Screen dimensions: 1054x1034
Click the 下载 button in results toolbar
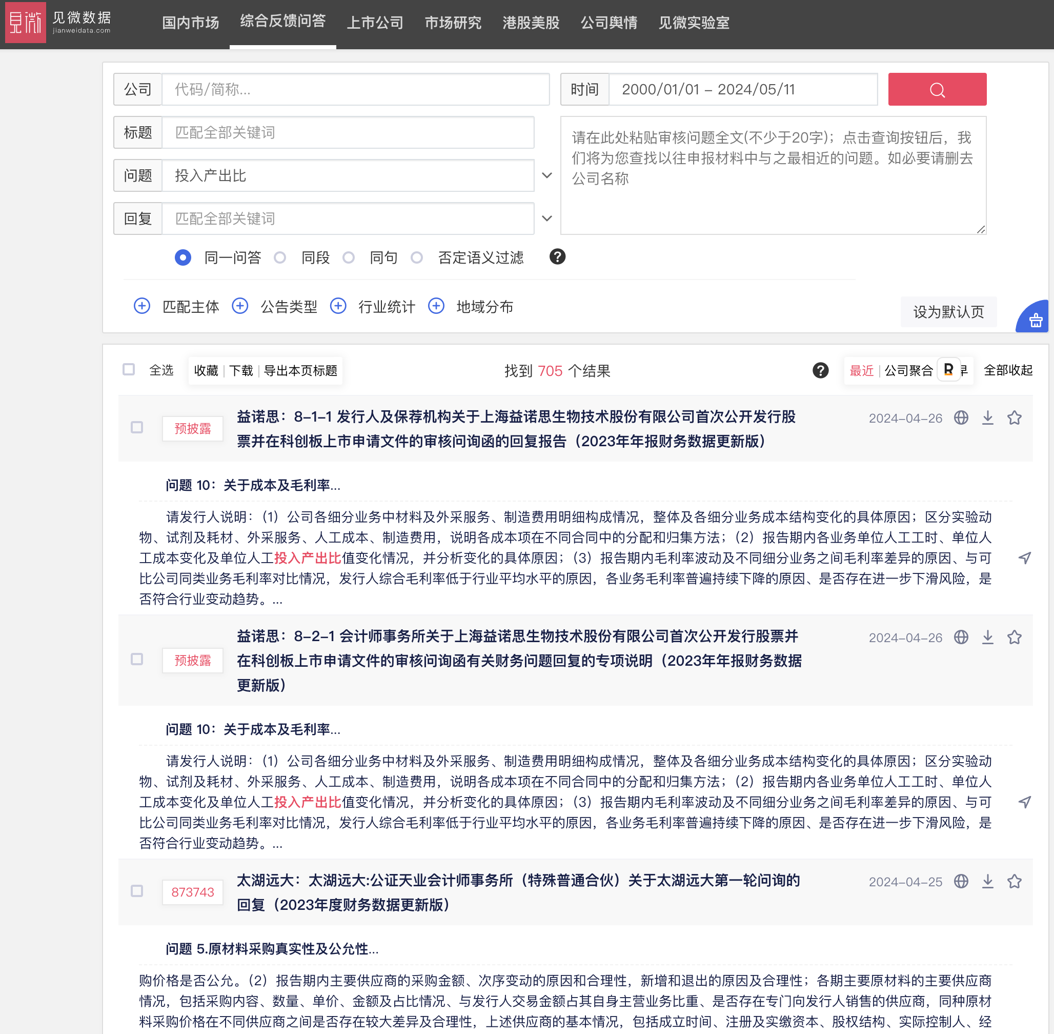pos(241,370)
